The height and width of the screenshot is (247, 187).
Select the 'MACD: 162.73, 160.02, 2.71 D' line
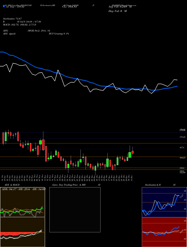click(19, 25)
